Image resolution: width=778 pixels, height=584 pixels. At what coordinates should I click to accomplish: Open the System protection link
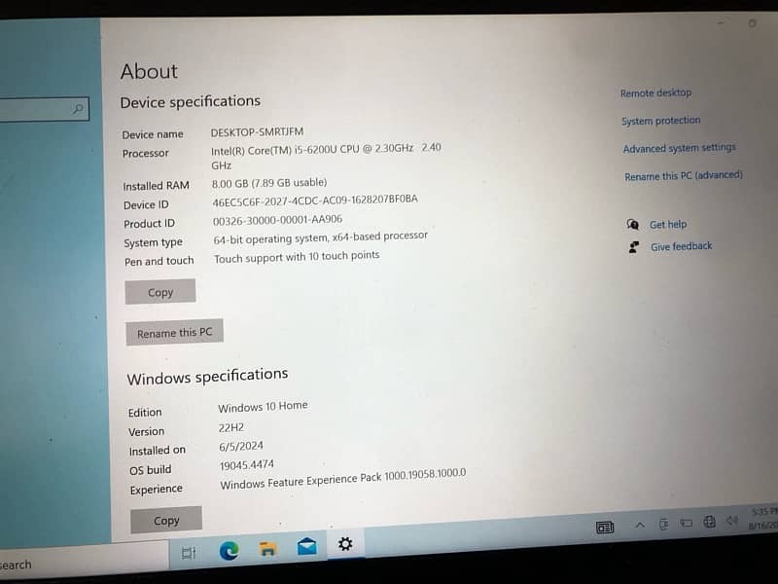tap(660, 121)
